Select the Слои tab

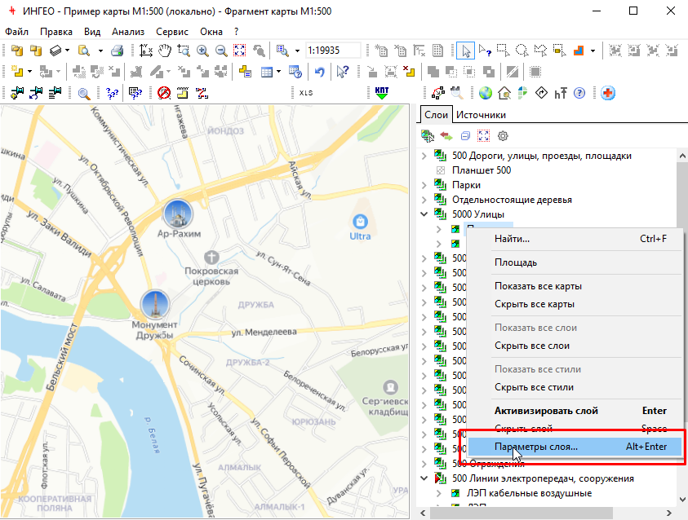coord(436,115)
